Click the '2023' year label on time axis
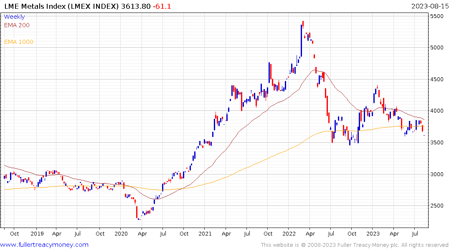449x251 pixels. (x=373, y=233)
